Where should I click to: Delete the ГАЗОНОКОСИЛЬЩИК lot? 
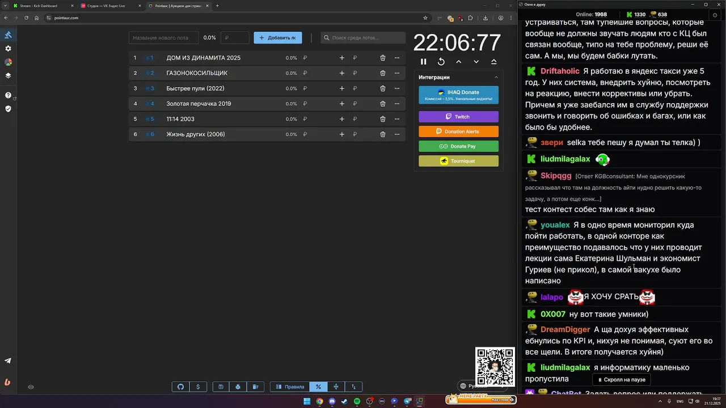383,73
